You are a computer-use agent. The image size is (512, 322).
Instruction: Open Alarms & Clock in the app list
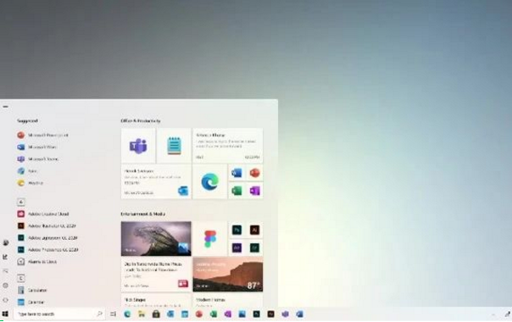(x=37, y=262)
